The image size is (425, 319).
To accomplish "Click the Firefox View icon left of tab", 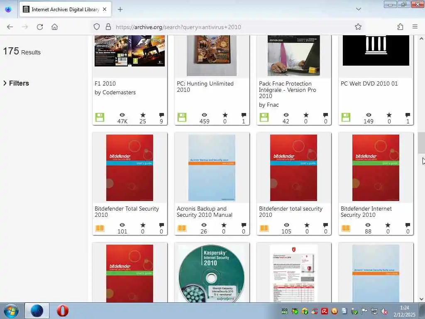I will pos(8,10).
